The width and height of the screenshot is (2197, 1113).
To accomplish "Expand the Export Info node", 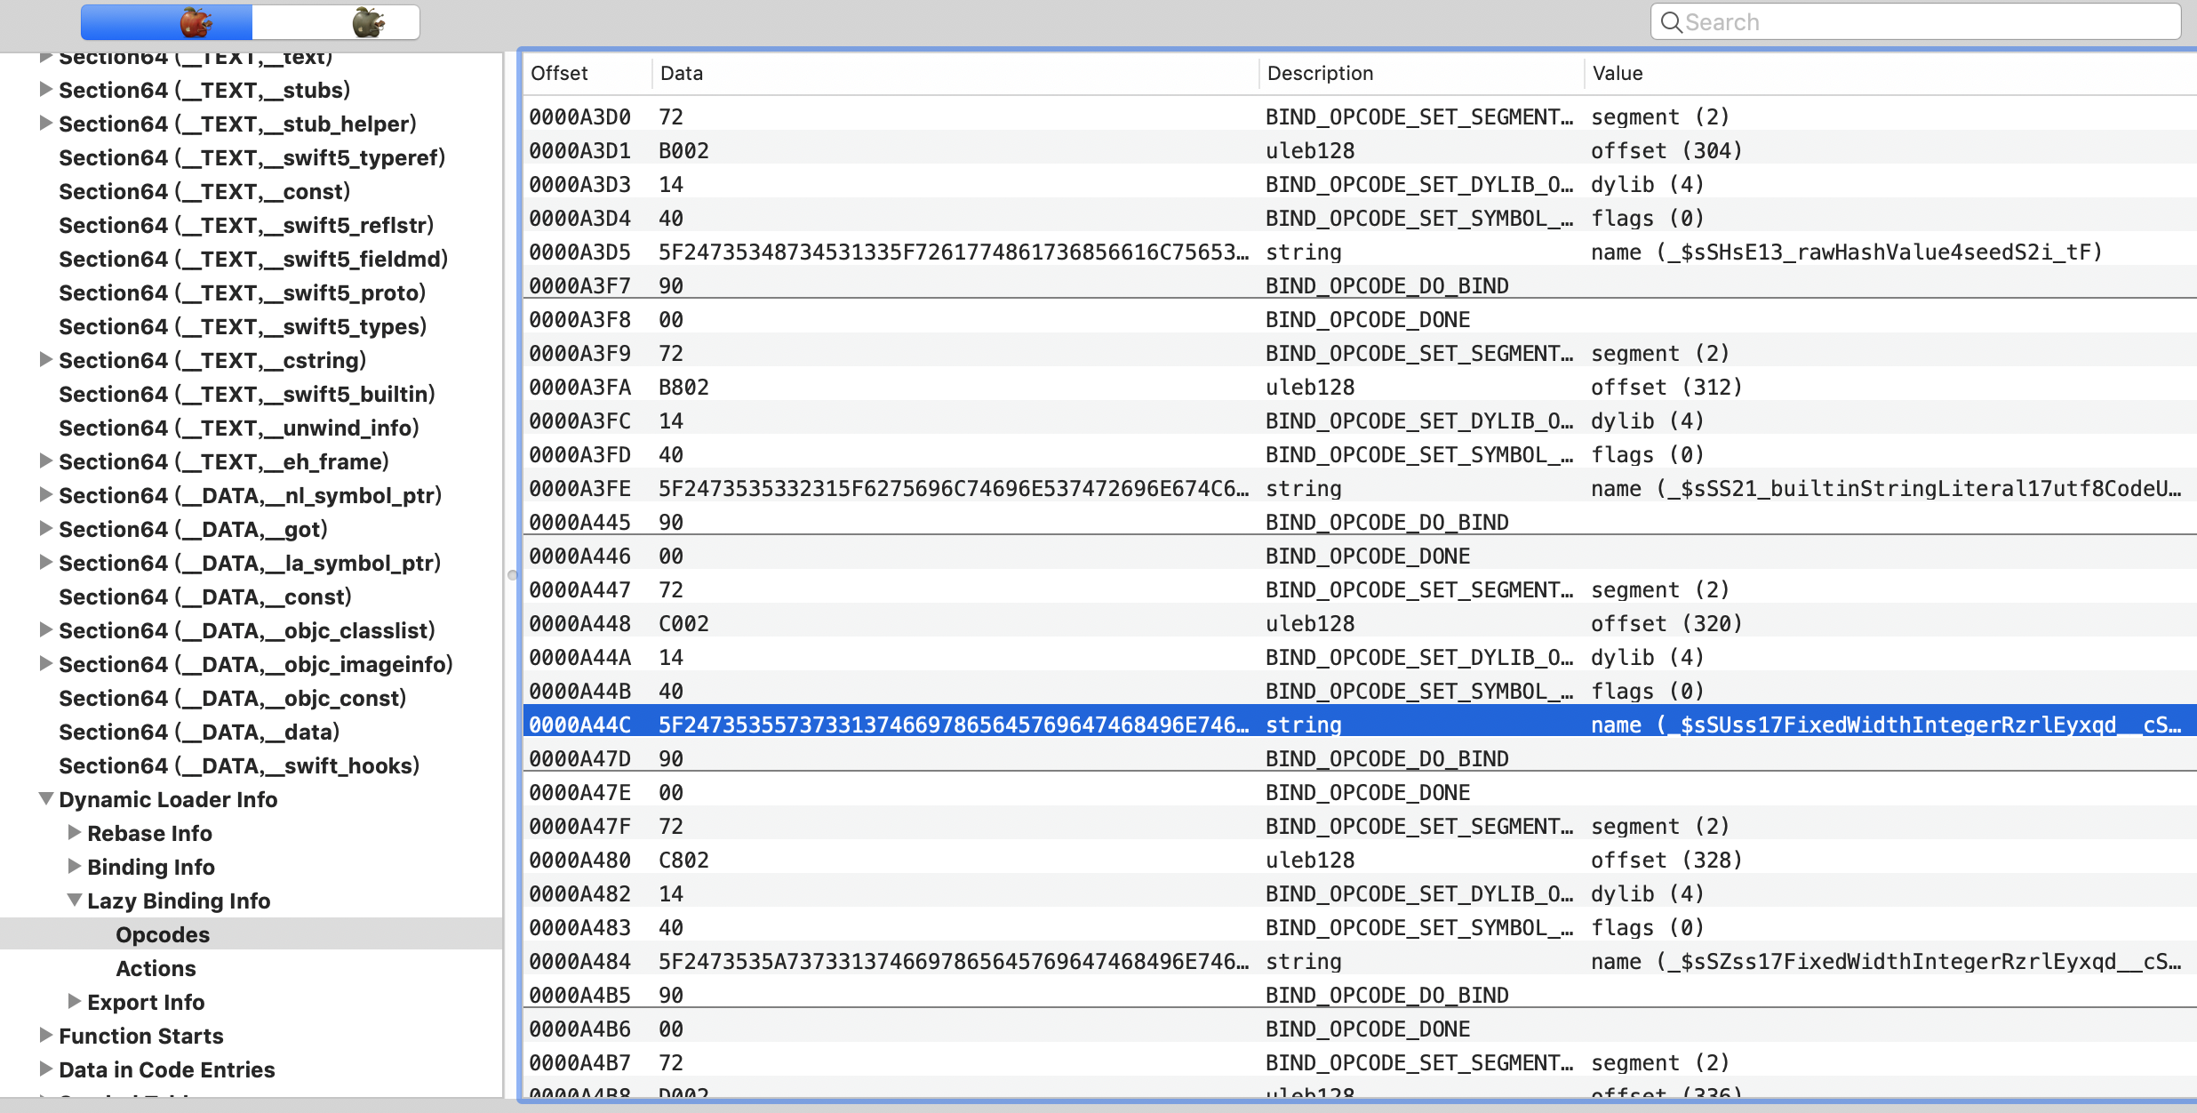I will [x=75, y=1001].
